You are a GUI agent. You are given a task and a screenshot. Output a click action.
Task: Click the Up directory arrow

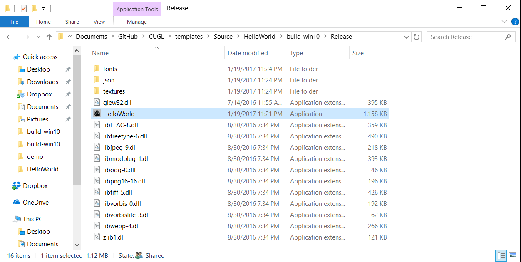pyautogui.click(x=49, y=37)
